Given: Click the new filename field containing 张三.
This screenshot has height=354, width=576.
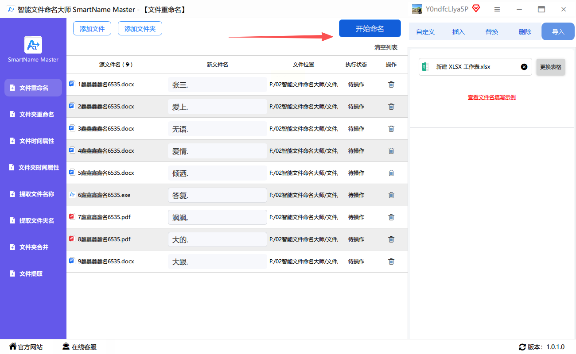Looking at the screenshot, I should tap(217, 85).
